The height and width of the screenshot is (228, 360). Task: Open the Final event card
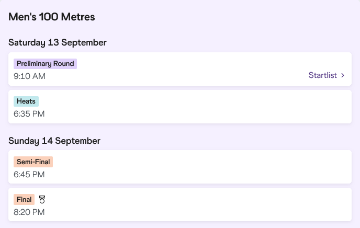(x=180, y=204)
